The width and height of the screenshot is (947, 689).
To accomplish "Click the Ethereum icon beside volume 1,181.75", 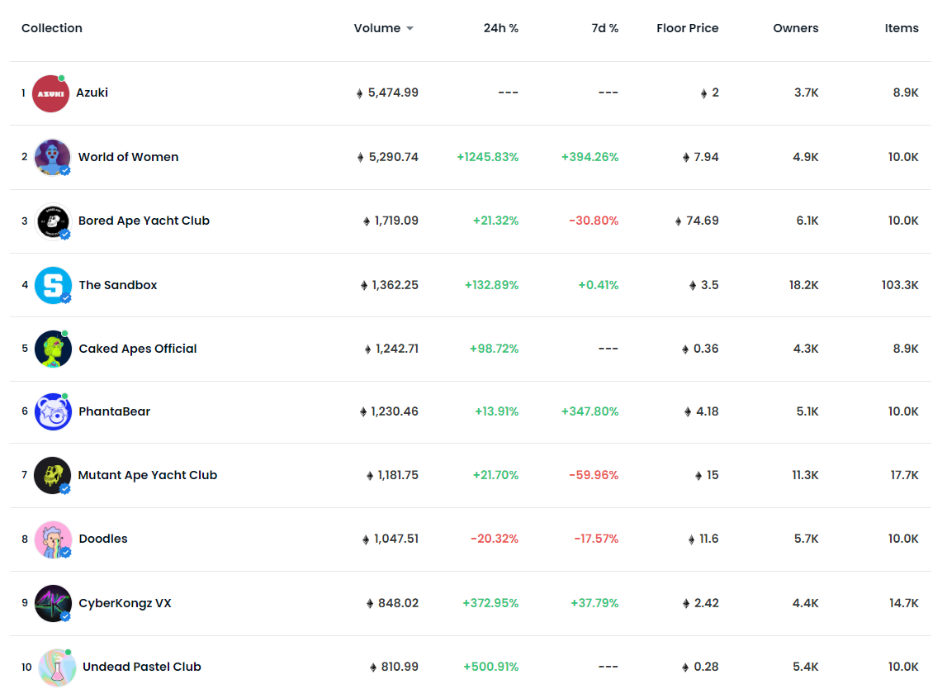I will (370, 476).
